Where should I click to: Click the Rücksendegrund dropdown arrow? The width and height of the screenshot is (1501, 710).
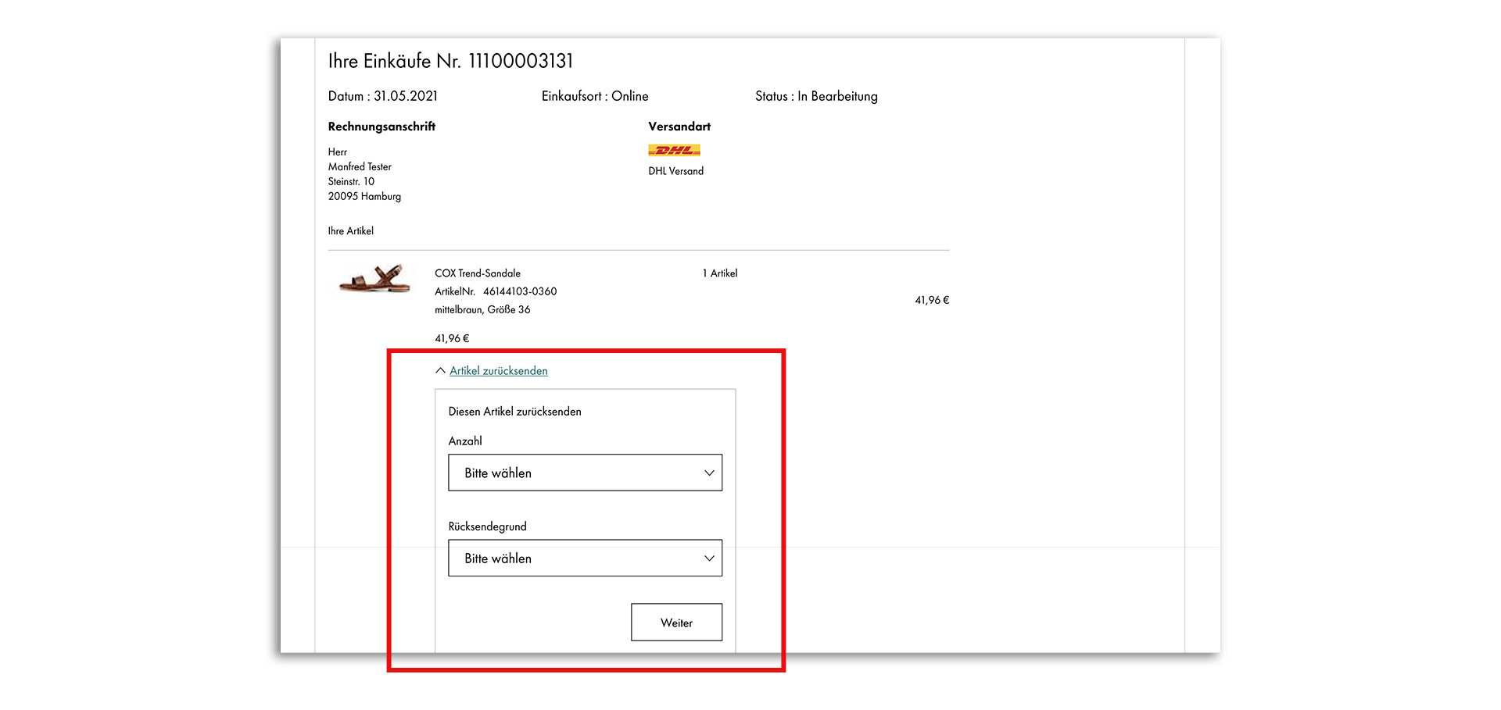[708, 558]
